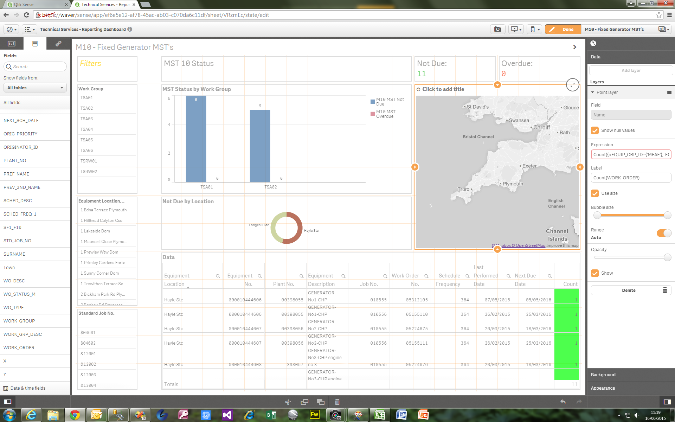This screenshot has height=422, width=675.
Task: Open the Qlik Sense navigation compass menu
Action: coord(12,30)
